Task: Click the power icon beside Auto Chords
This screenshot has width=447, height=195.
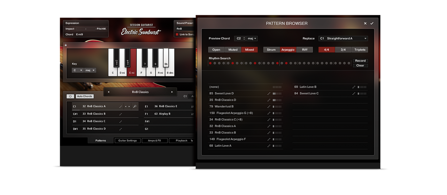Action: point(70,96)
